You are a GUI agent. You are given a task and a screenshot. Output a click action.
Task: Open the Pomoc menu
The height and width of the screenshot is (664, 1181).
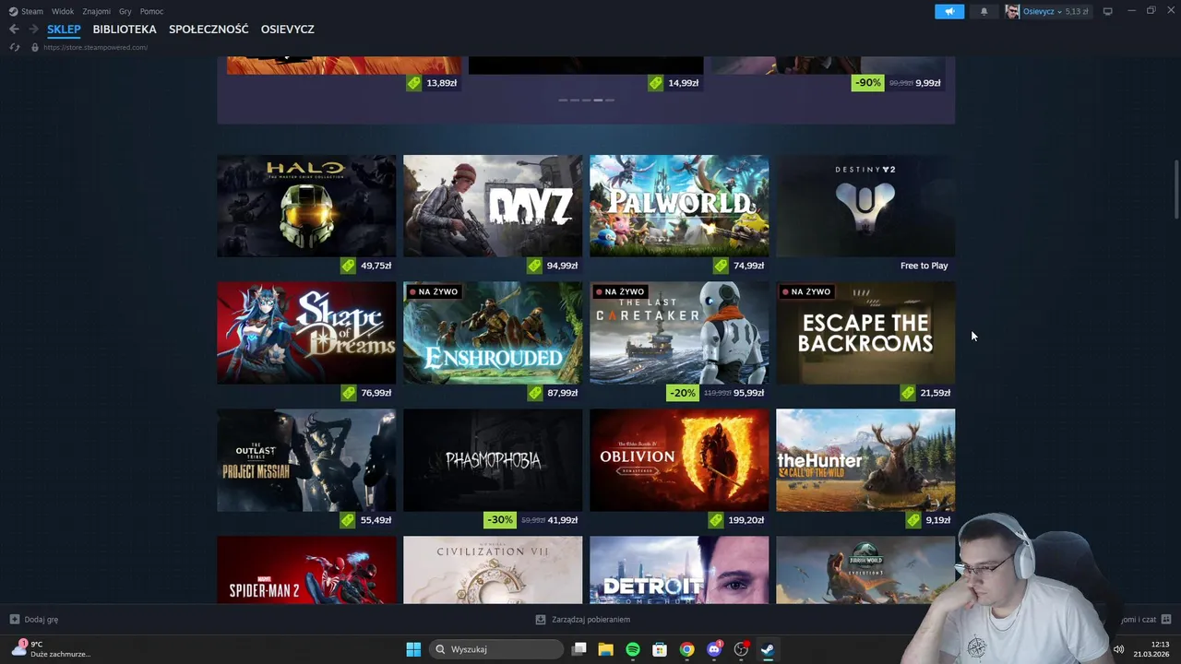point(152,11)
